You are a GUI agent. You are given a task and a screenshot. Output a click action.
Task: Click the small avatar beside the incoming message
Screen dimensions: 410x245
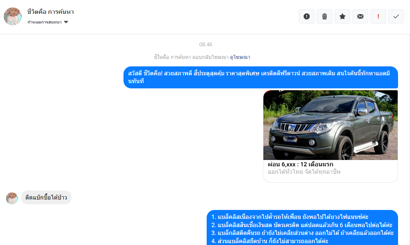(x=12, y=198)
